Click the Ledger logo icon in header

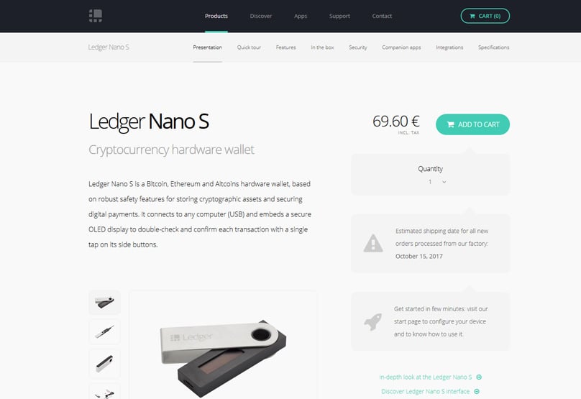click(96, 16)
